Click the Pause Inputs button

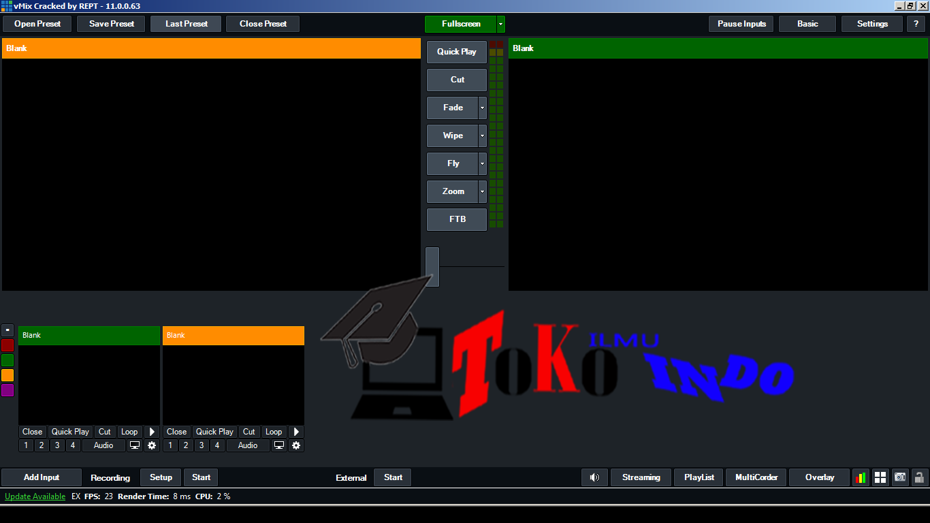point(741,24)
